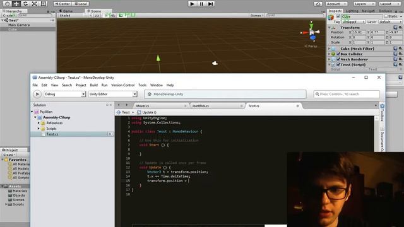Open the Layers dropdown
The image size is (404, 227).
[x=364, y=4]
